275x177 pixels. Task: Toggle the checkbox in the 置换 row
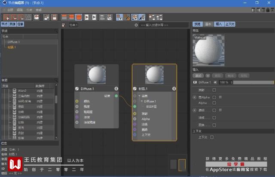click(214, 125)
